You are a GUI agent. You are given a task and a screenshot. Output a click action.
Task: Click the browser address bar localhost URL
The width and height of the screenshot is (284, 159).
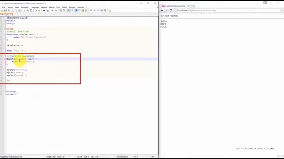click(197, 11)
